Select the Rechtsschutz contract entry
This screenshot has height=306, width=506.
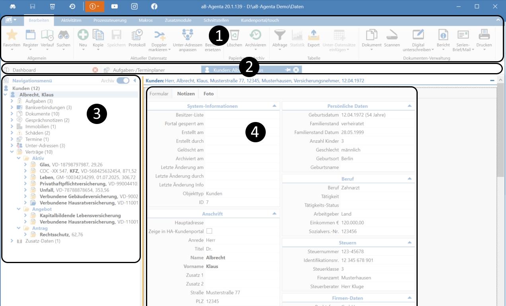61,235
